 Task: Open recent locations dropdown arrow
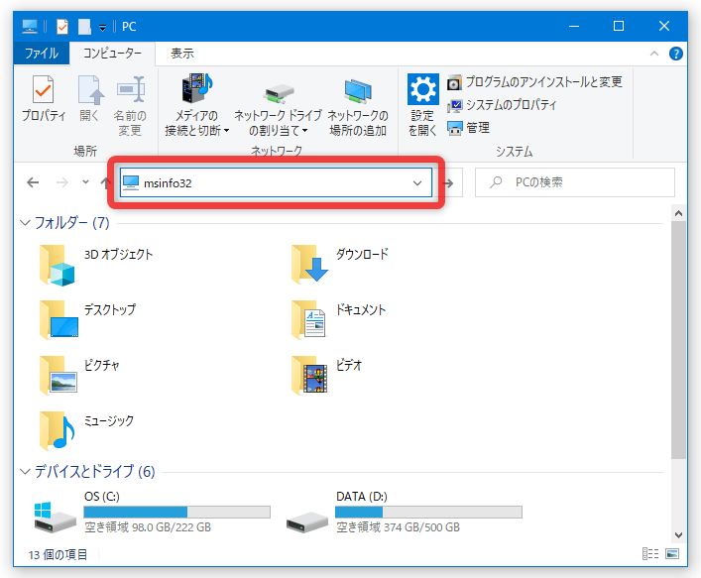(85, 182)
